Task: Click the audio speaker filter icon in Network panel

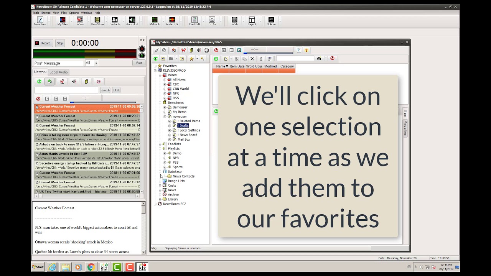Action: coord(74,81)
